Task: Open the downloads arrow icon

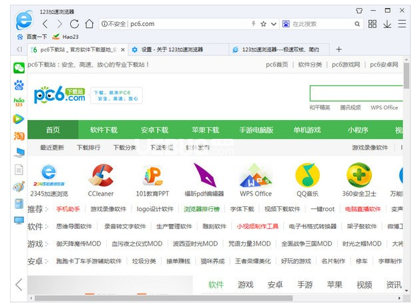Action: coord(387,24)
